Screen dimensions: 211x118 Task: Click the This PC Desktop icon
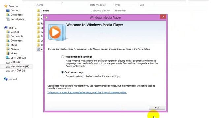pyautogui.click(x=8, y=32)
